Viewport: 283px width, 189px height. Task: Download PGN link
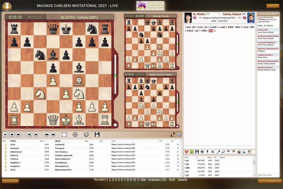coord(172,180)
